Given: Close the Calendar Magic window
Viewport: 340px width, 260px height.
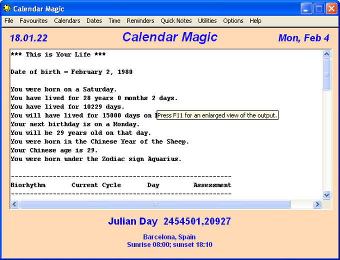Looking at the screenshot, I should pos(331,8).
